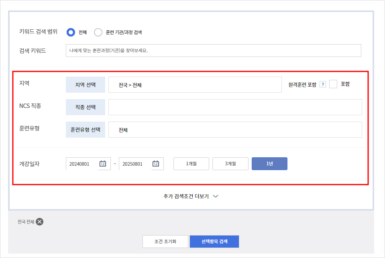Click the 전국 > 전체 region field
Viewport: 385px width, 258px height.
point(195,85)
